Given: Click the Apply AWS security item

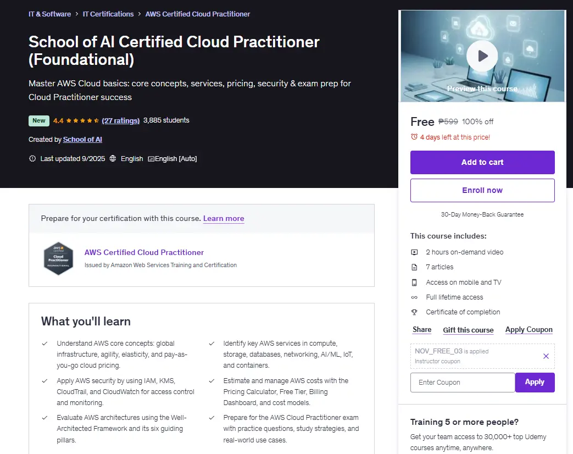Looking at the screenshot, I should coord(125,392).
